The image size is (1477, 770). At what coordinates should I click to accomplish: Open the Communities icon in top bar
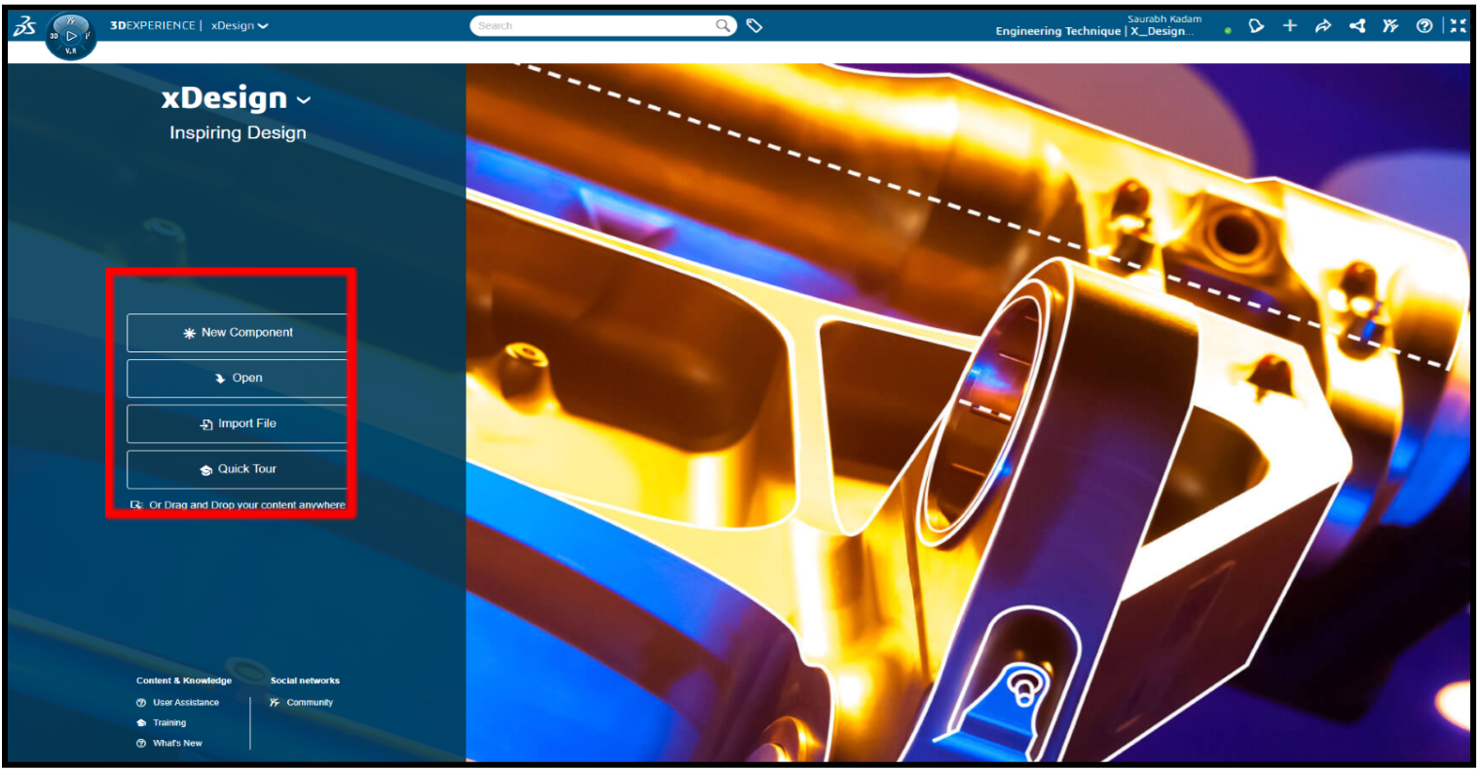click(x=1390, y=26)
